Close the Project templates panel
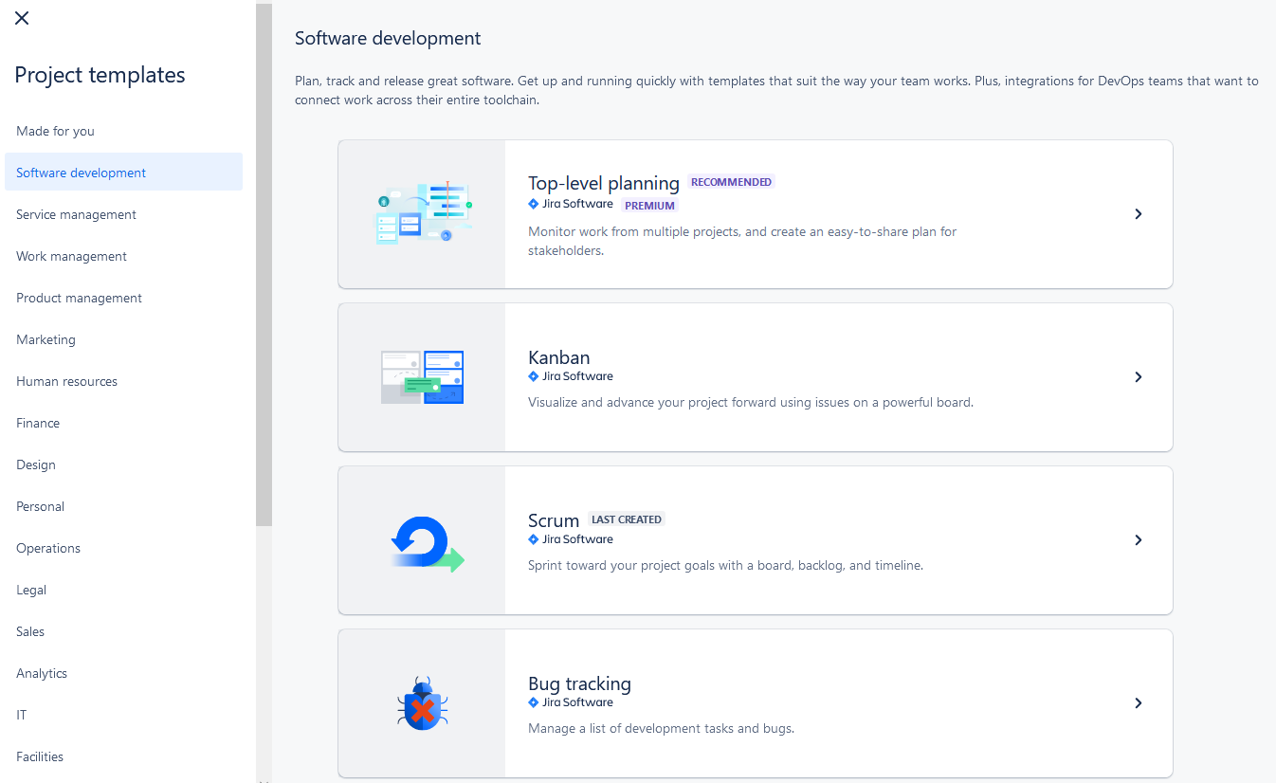1276x783 pixels. tap(21, 17)
